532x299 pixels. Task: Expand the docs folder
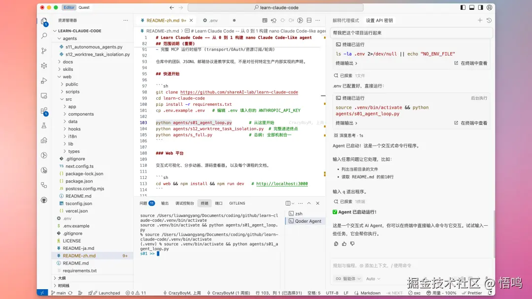[x=67, y=62]
